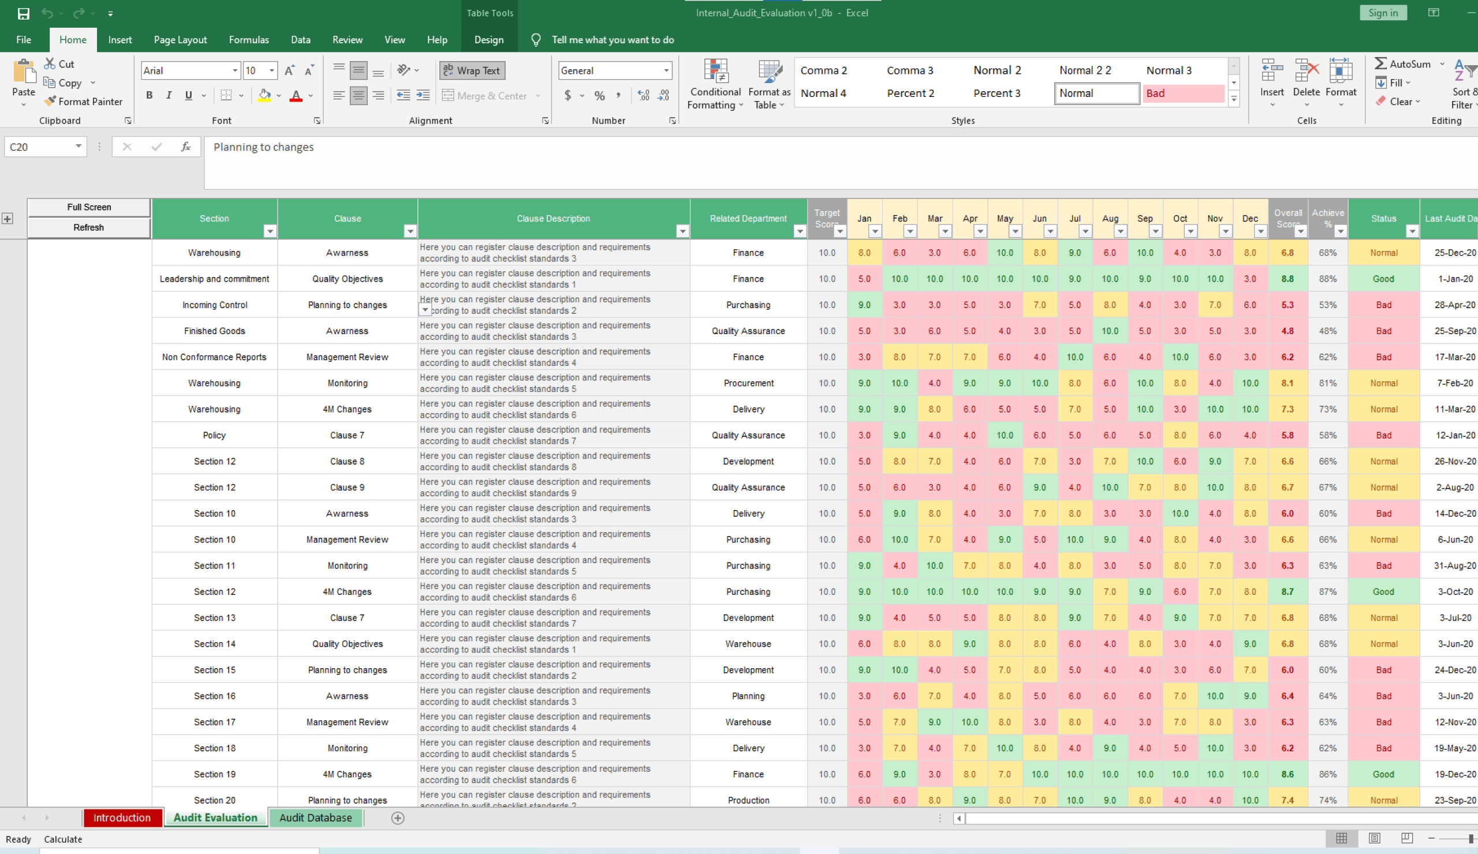Click the Fill Color bucket icon

point(264,96)
